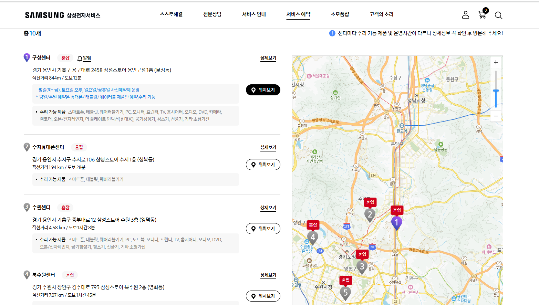The height and width of the screenshot is (305, 539).
Task: Click list pin icon for 수지휴대폰센터
Action: coord(27,147)
